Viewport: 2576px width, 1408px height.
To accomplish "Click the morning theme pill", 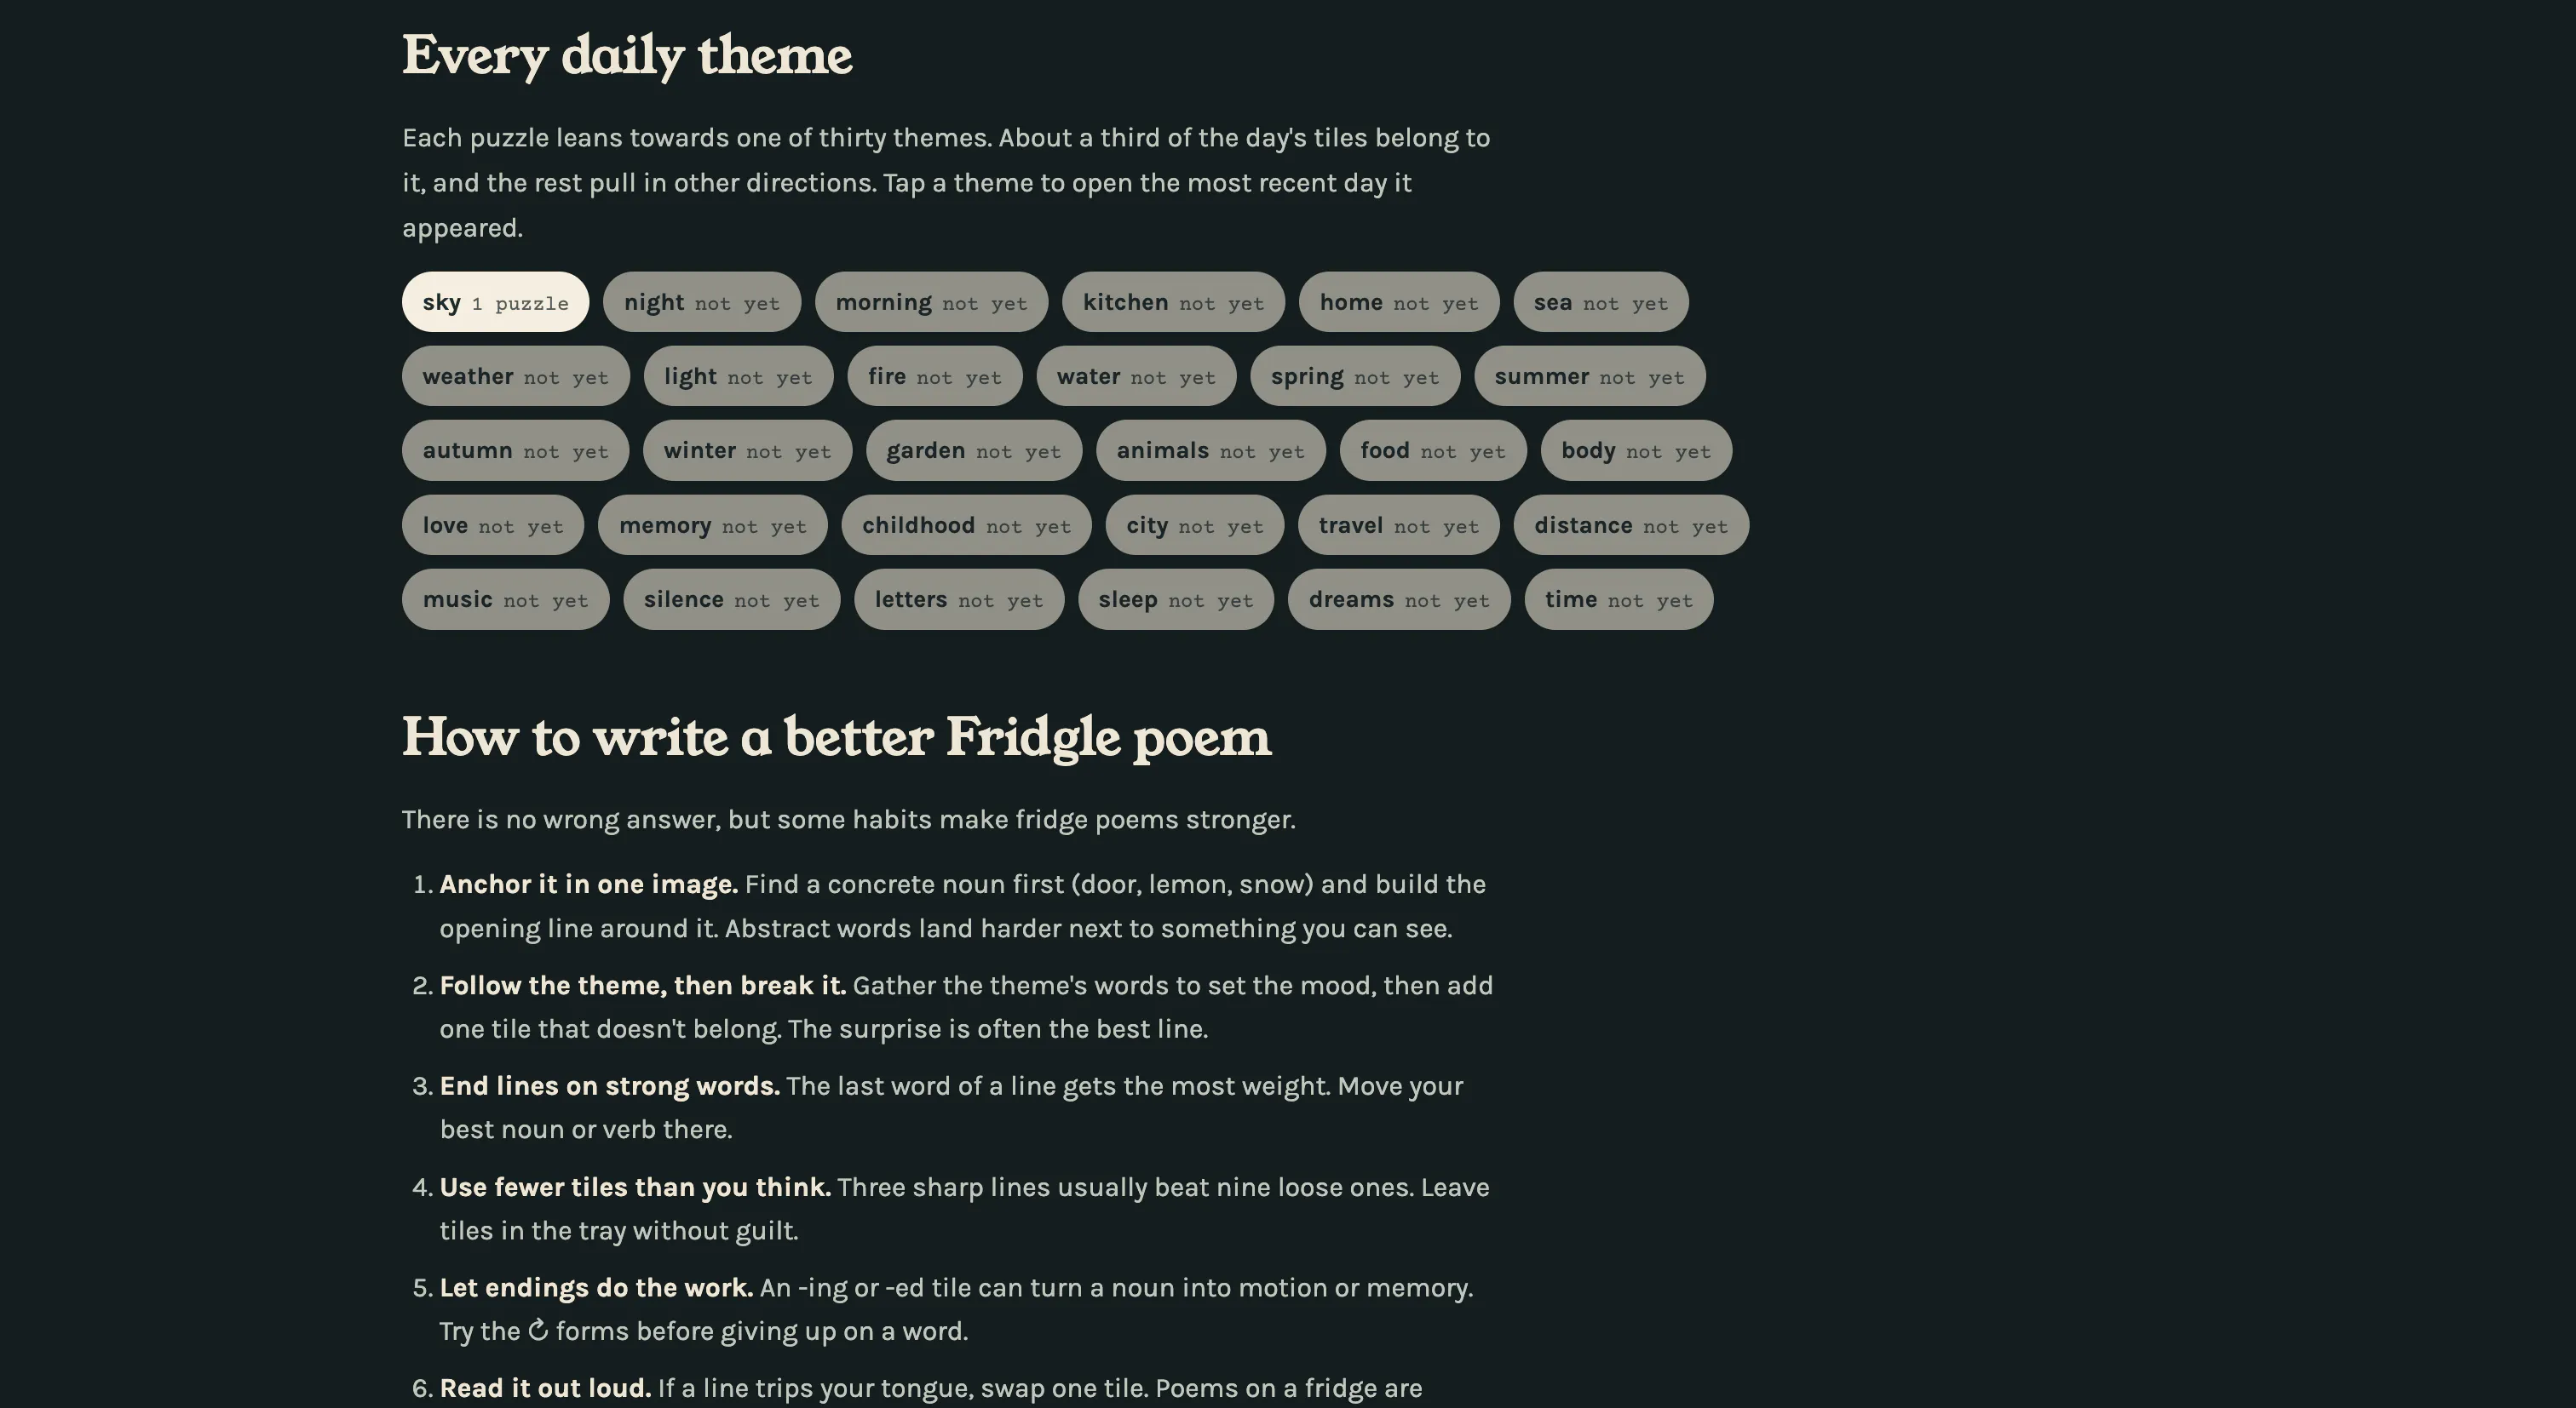I will pyautogui.click(x=931, y=302).
